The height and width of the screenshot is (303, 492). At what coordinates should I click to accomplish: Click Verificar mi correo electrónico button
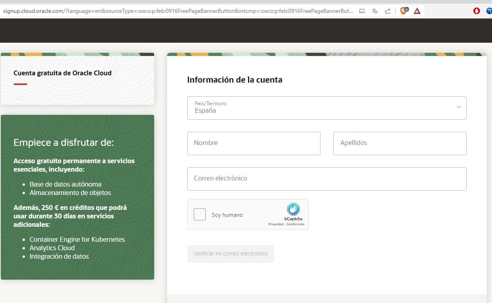[231, 254]
